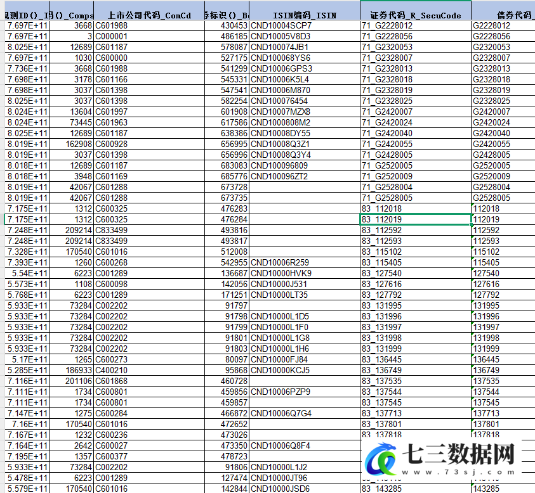Select ISIN cell CND10006PZP9

[305, 392]
